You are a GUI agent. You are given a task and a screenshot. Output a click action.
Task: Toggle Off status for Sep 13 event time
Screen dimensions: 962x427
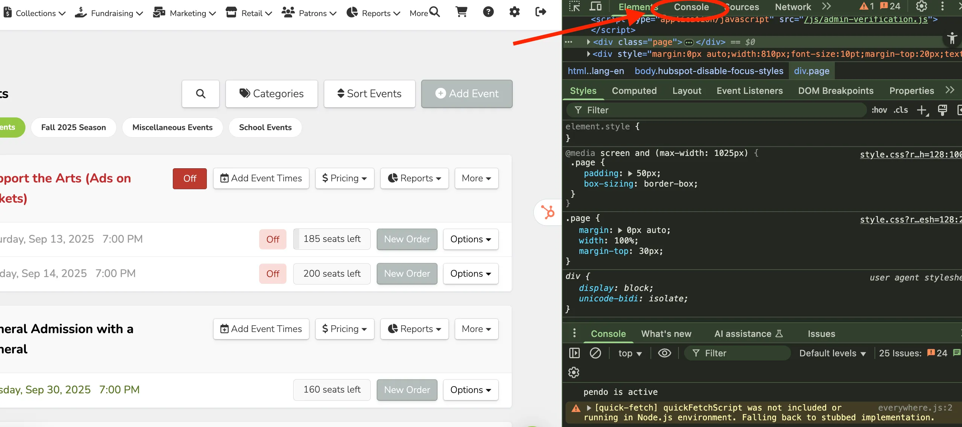tap(273, 239)
